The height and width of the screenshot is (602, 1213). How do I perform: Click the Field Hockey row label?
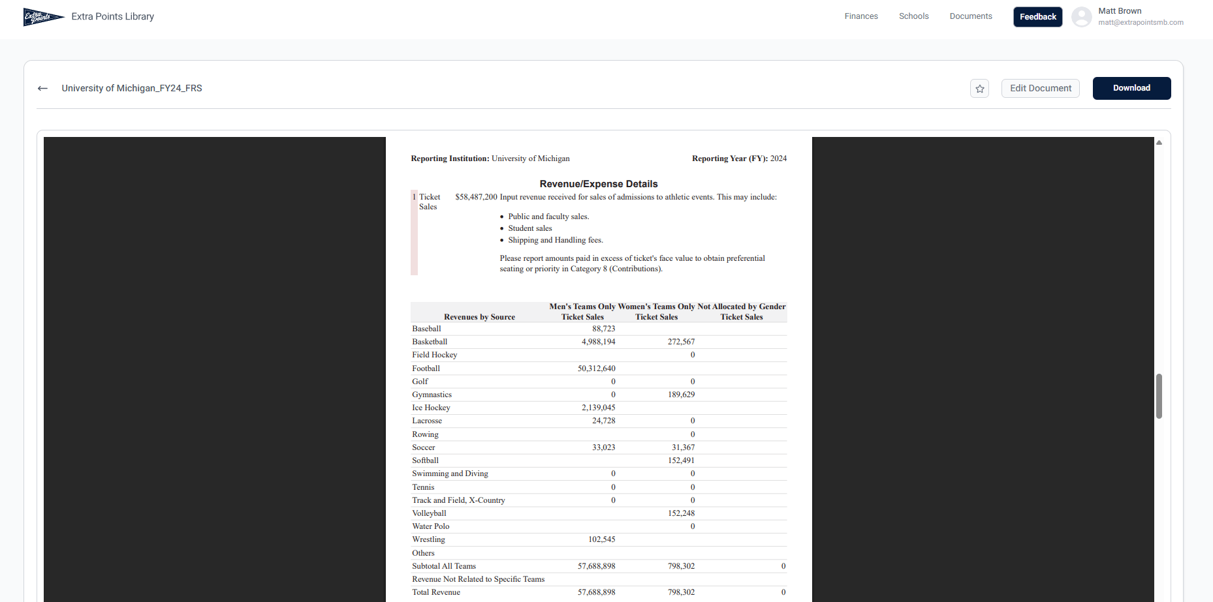(x=434, y=355)
